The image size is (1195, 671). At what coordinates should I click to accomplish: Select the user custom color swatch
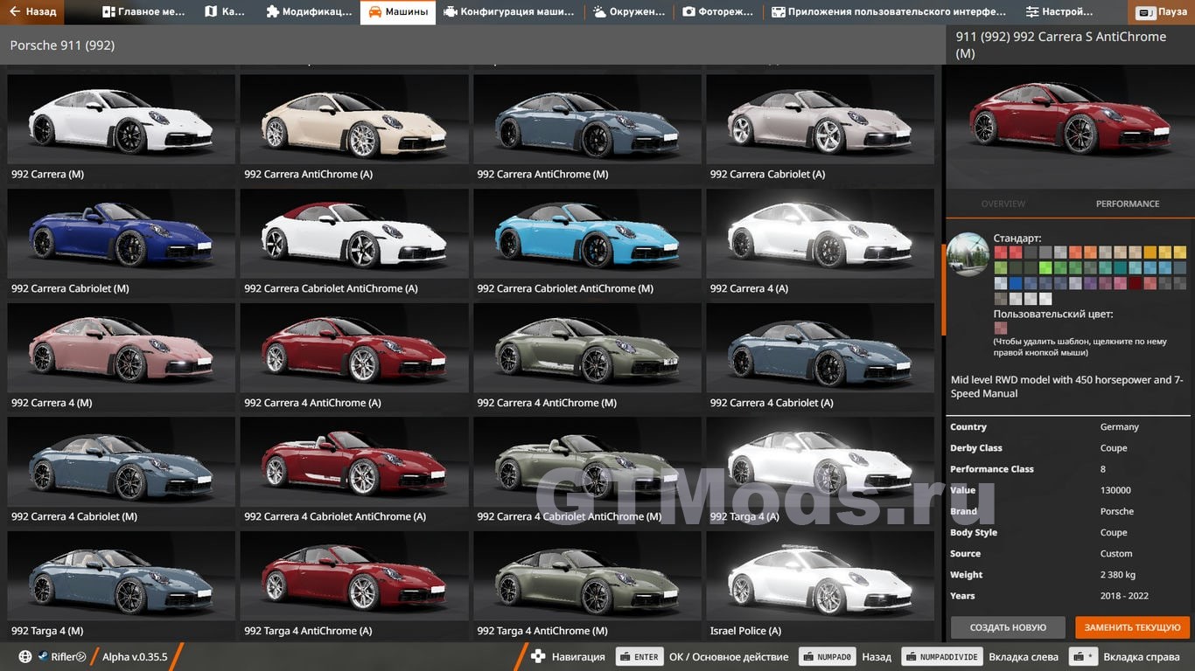1001,329
